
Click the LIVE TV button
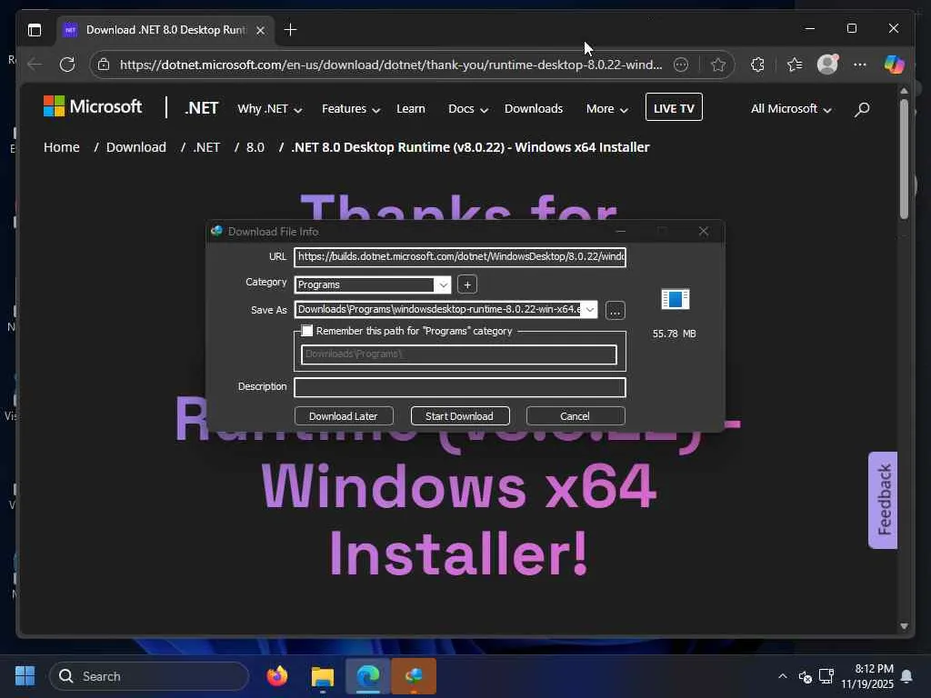tap(674, 107)
